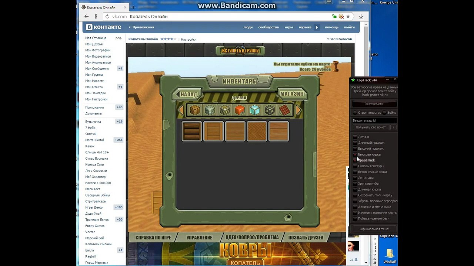This screenshot has width=474, height=266.
Task: Select the red roof tile category
Action: [x=285, y=110]
